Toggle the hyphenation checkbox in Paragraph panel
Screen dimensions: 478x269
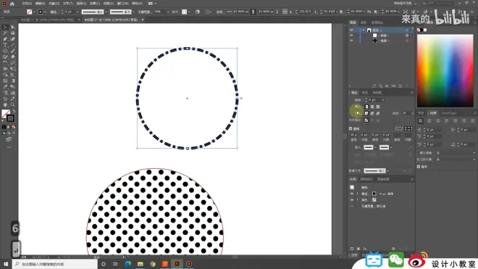419,167
